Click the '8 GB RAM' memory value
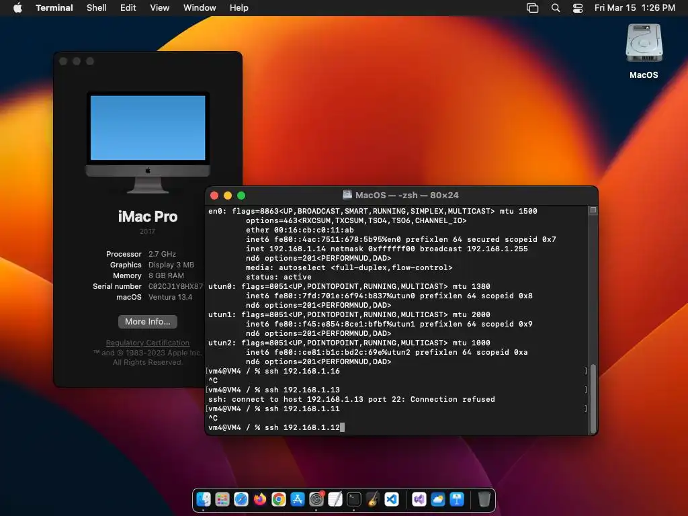This screenshot has width=688, height=516. (167, 275)
